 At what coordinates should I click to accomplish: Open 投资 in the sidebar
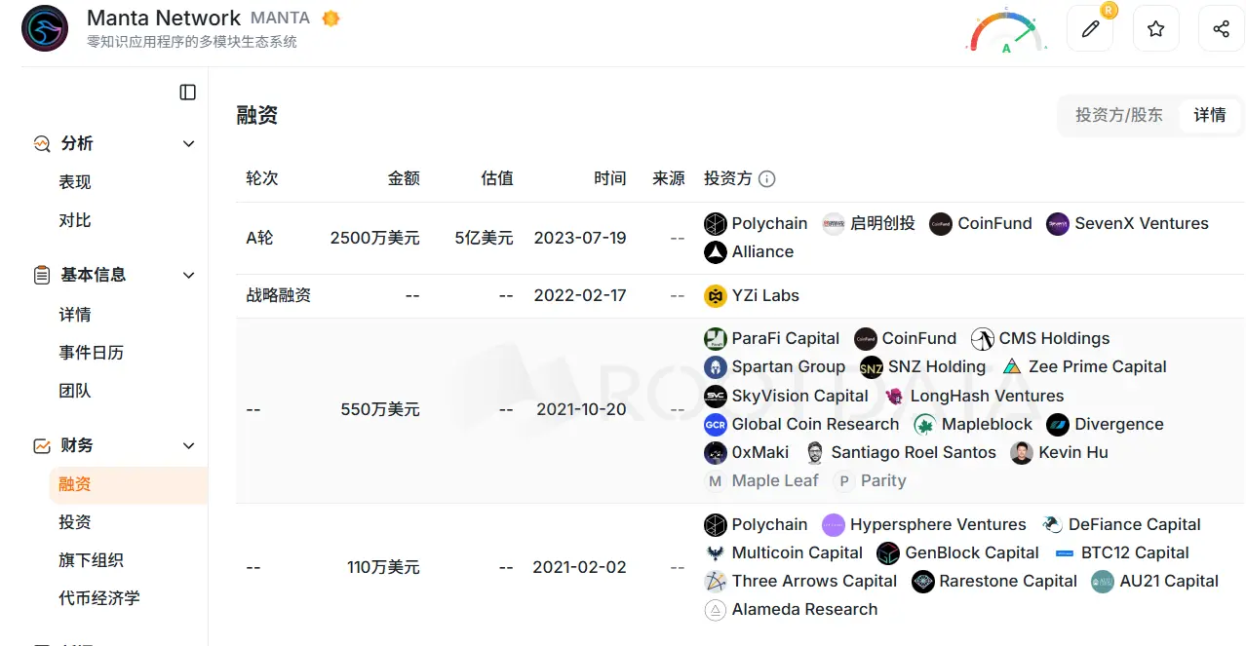coord(75,522)
